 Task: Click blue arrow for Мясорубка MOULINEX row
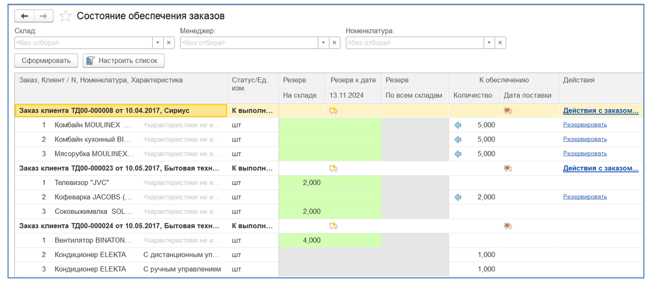coord(458,154)
